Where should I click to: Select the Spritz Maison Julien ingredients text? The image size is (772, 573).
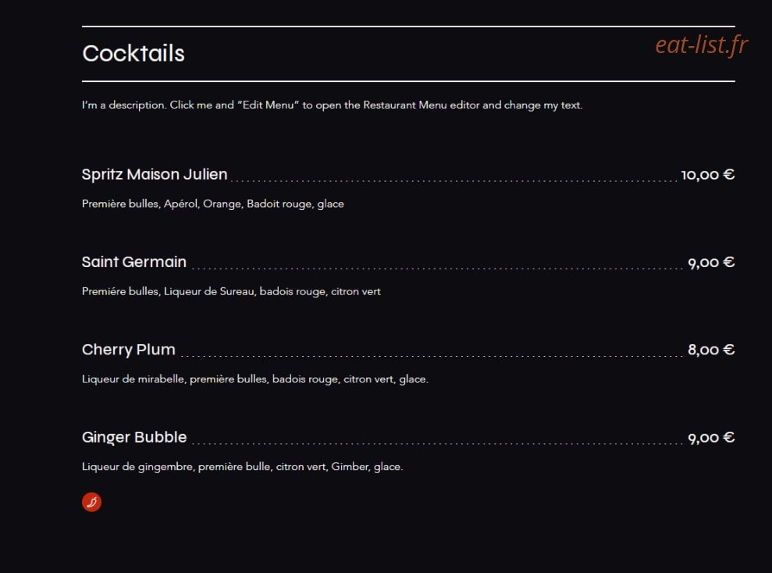212,204
